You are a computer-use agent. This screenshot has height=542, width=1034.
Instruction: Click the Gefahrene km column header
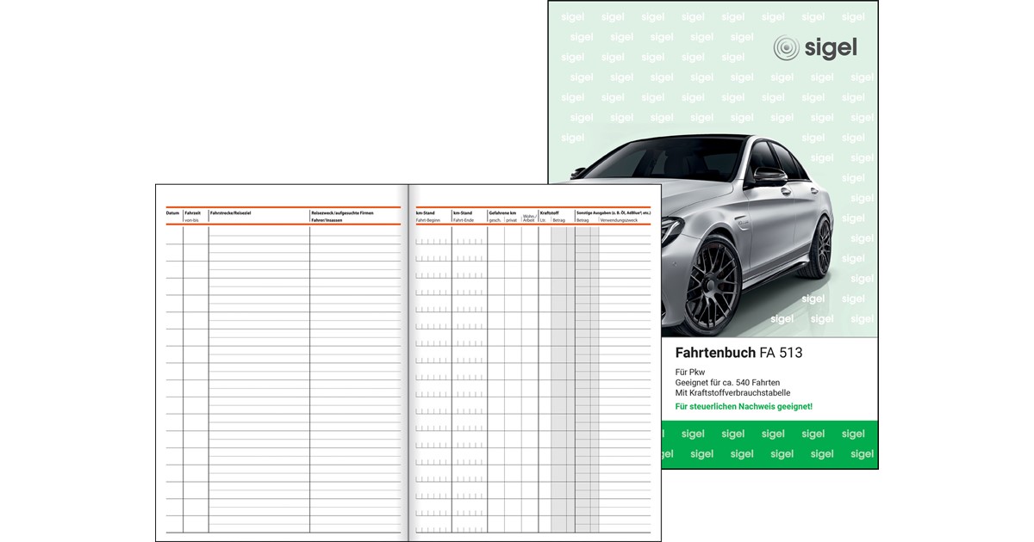[502, 212]
